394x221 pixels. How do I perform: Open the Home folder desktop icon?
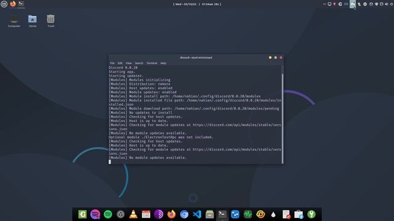click(x=33, y=21)
